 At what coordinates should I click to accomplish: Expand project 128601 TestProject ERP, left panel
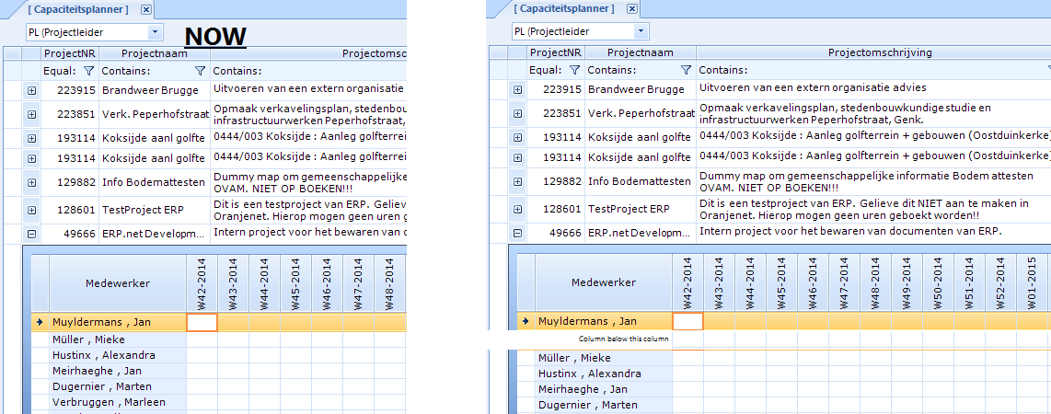tap(31, 210)
